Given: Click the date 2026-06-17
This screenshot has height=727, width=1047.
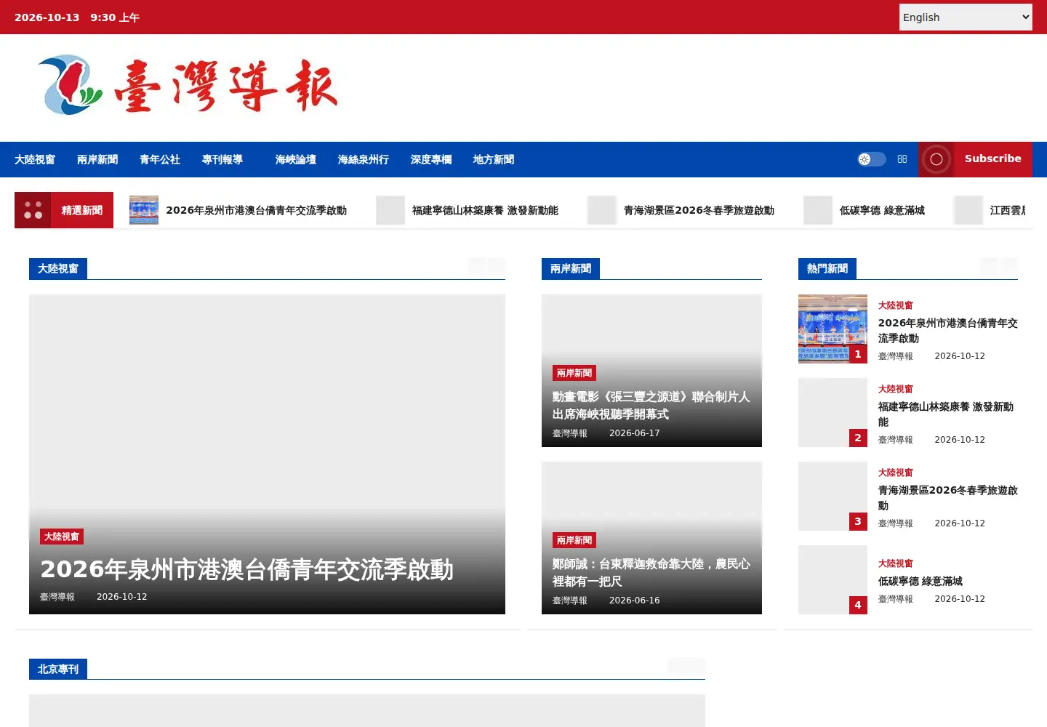Looking at the screenshot, I should [634, 433].
